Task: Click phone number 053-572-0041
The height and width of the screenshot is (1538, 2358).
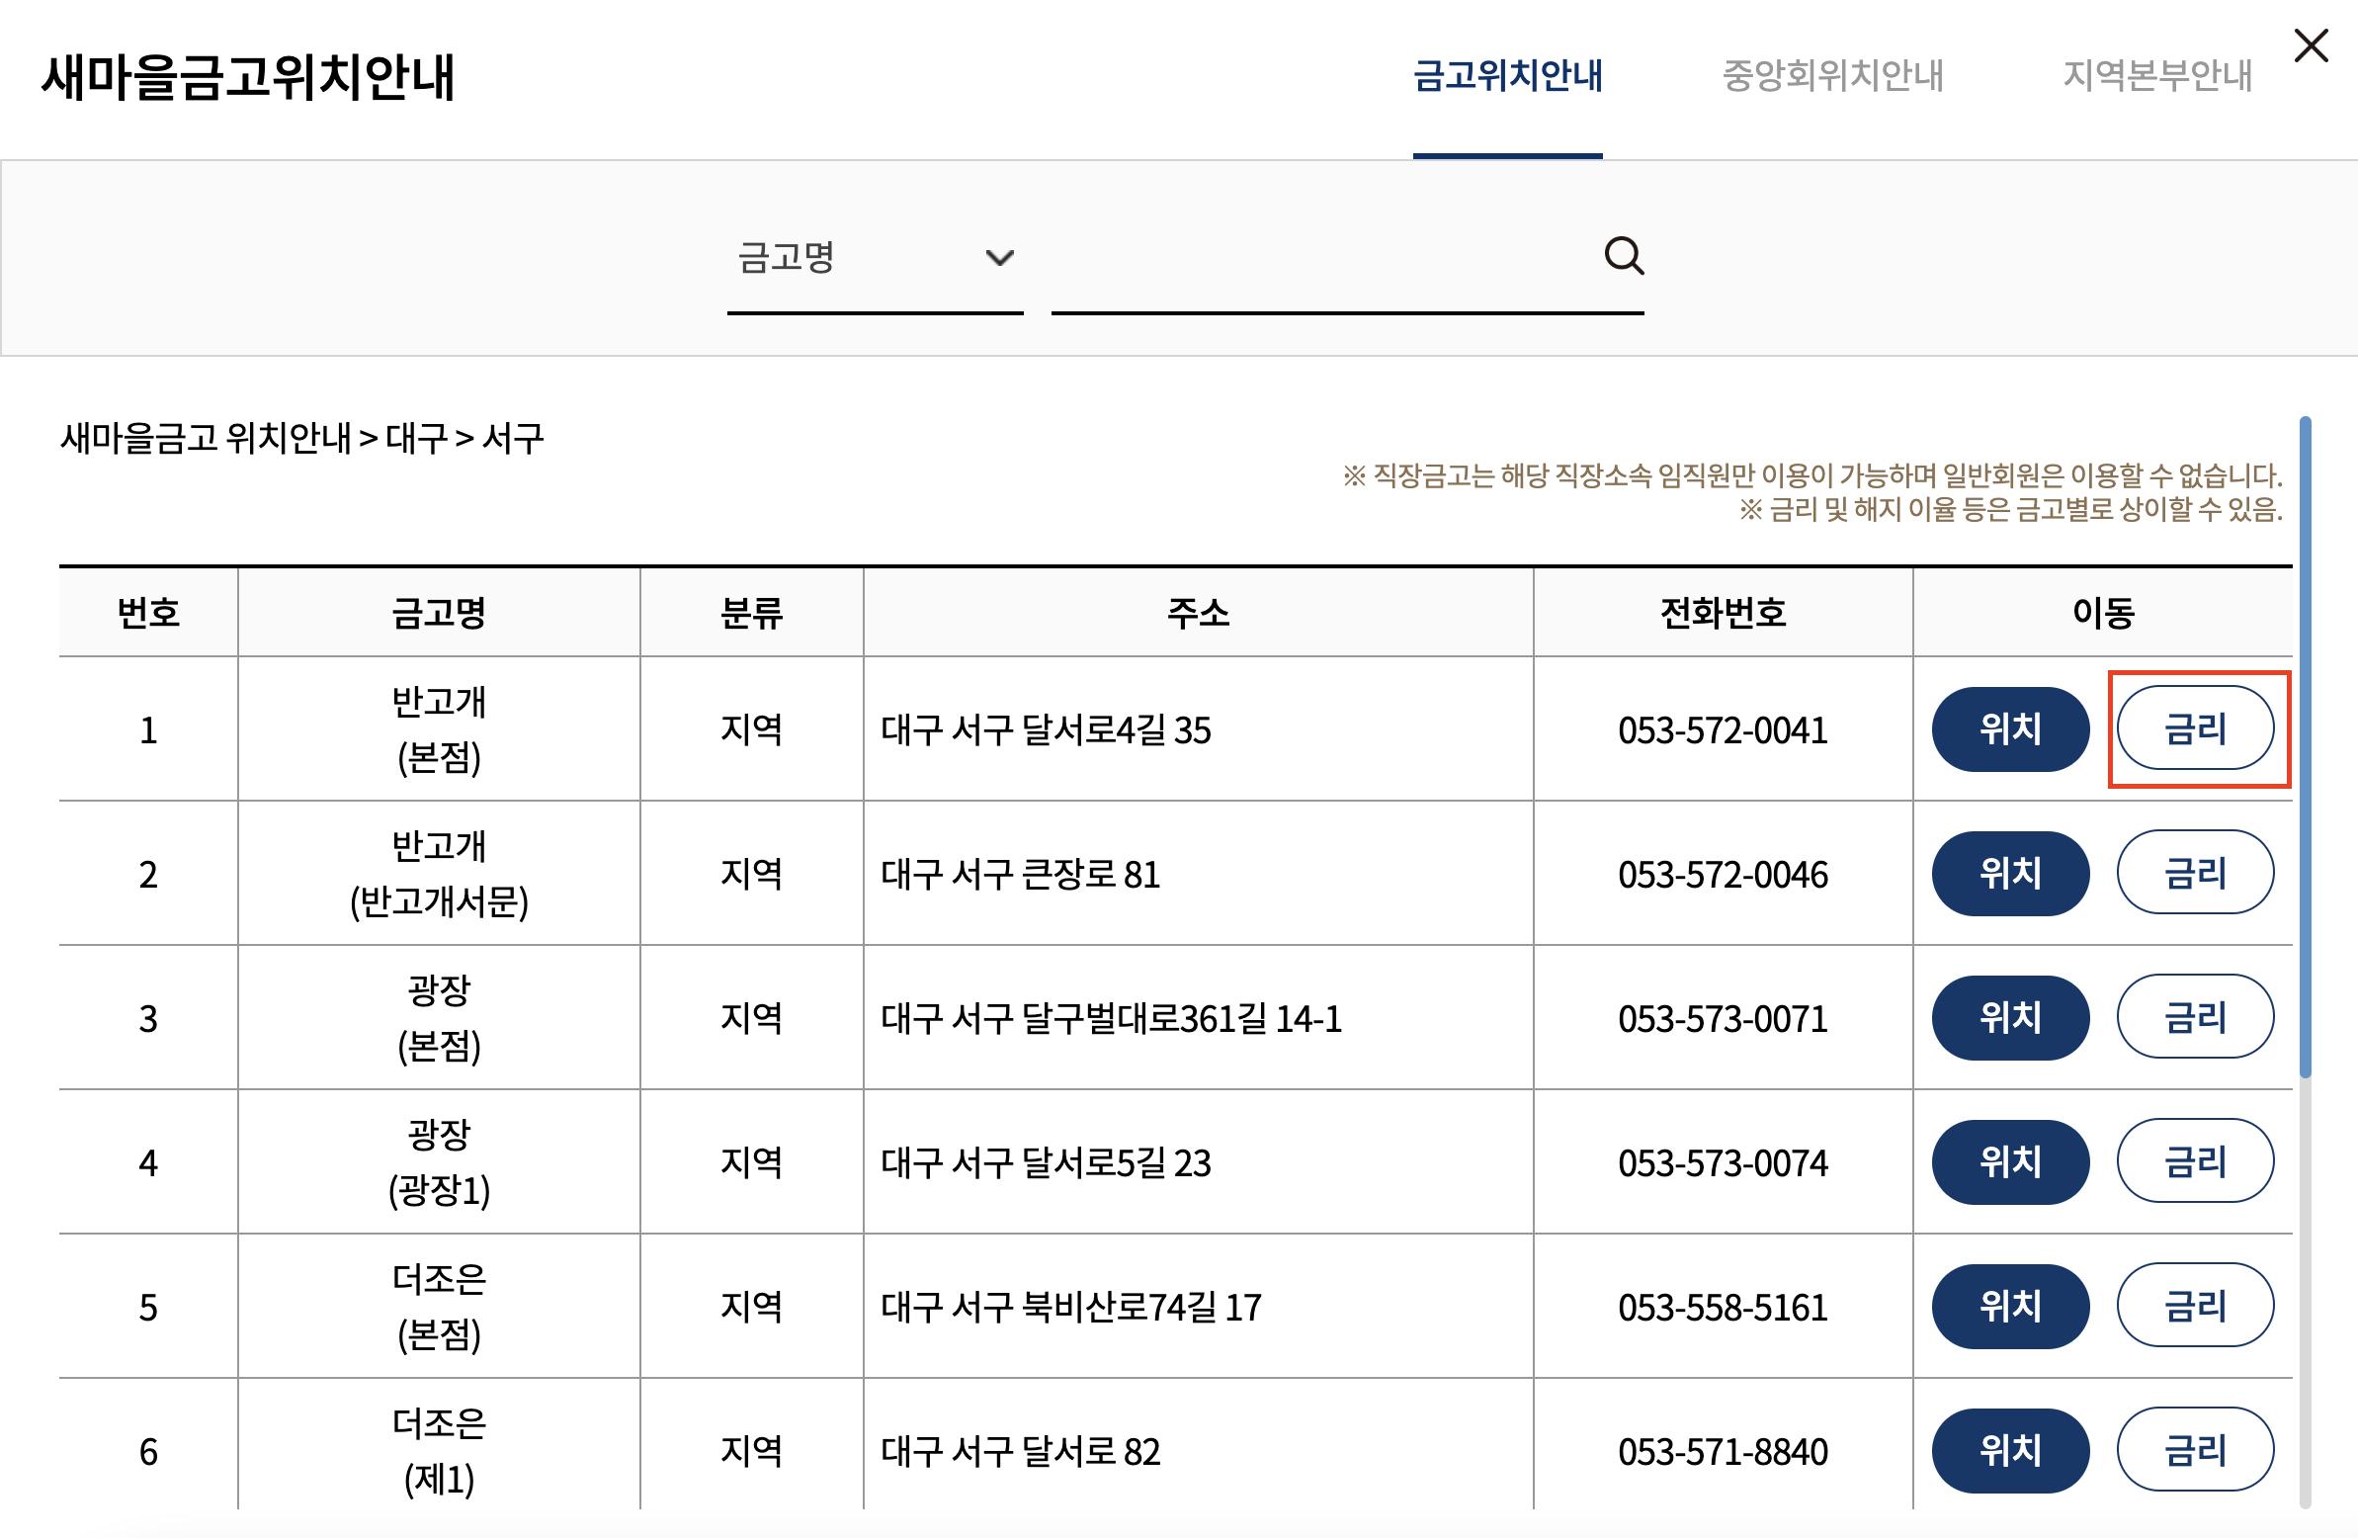Action: 1723,730
